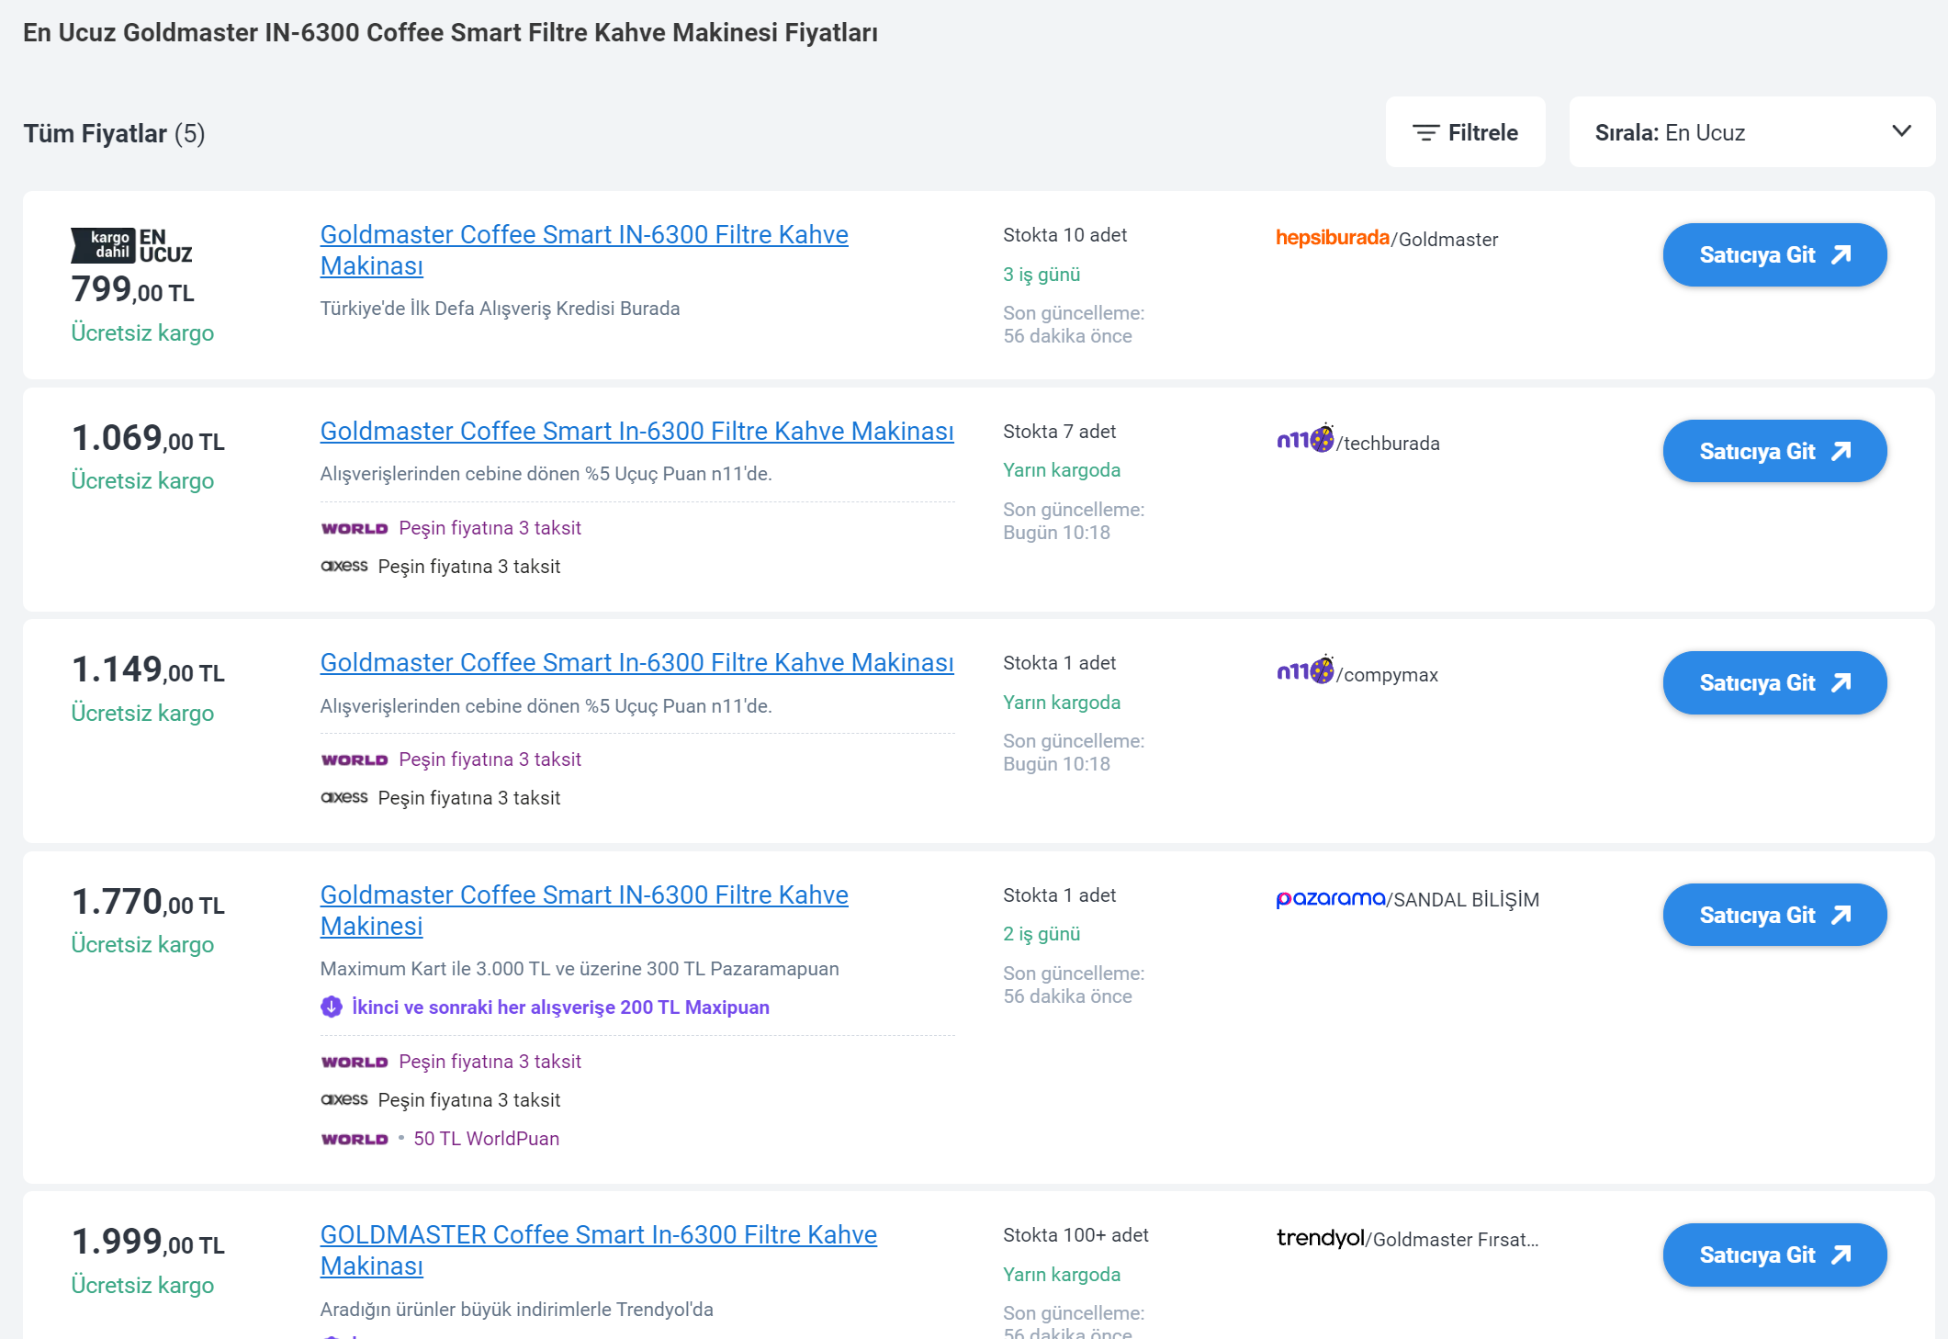Click axess logo in the compymax offer
The height and width of the screenshot is (1339, 1948).
point(344,797)
